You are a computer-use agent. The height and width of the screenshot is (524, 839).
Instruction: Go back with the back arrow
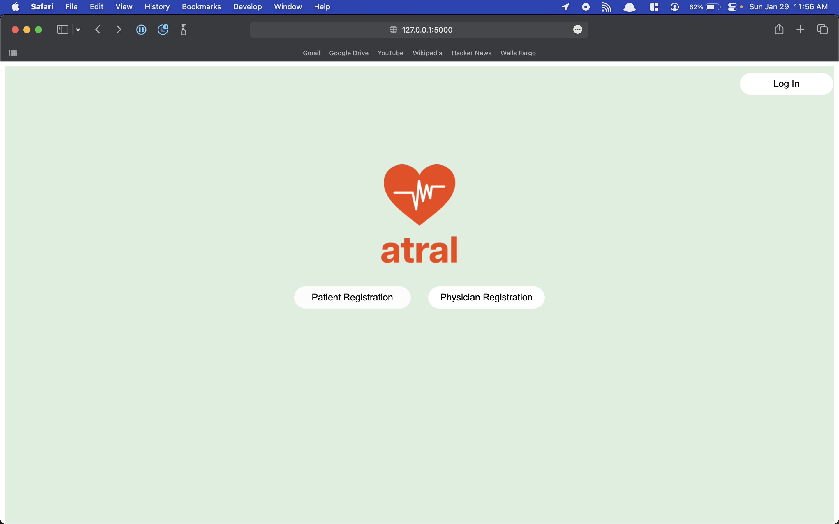[98, 29]
